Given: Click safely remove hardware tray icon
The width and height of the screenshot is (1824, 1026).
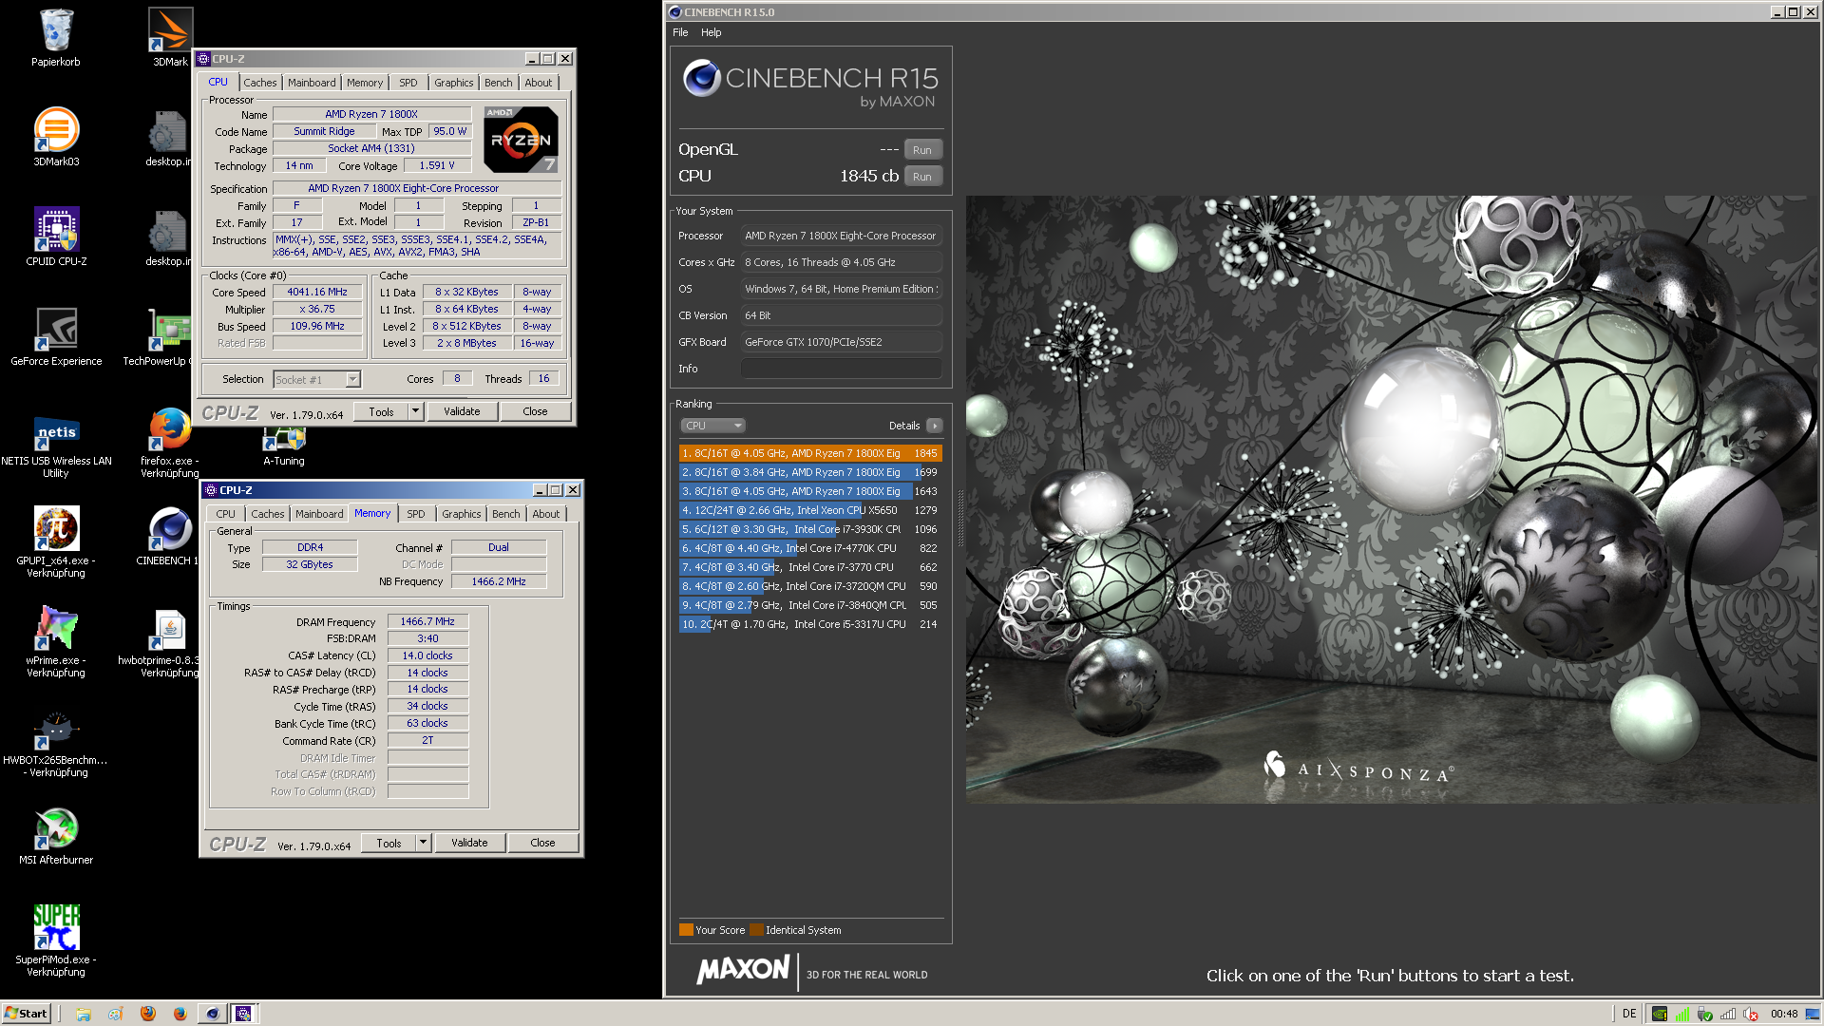Looking at the screenshot, I should coord(1705,1014).
